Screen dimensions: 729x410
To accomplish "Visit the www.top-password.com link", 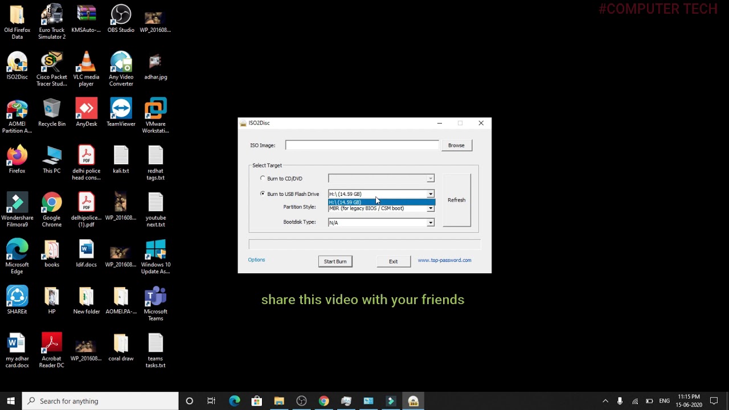I will [444, 260].
